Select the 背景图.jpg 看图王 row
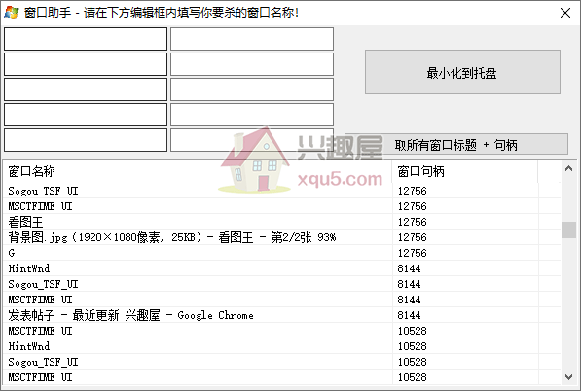Screen dimensions: 581x391 pos(281,237)
